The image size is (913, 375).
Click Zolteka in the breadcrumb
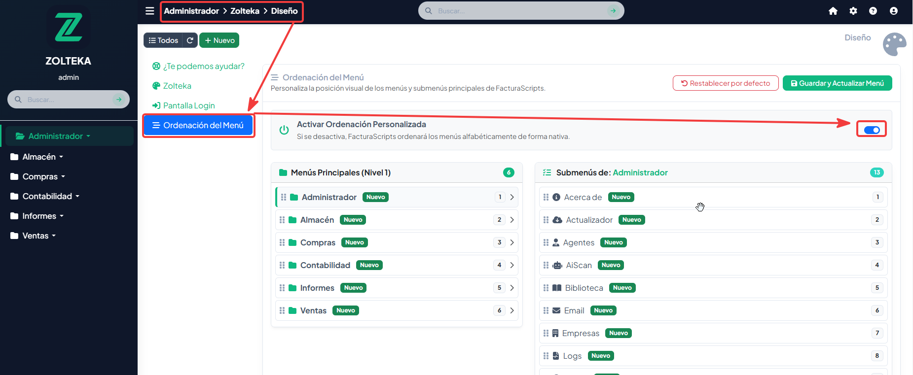coord(245,11)
